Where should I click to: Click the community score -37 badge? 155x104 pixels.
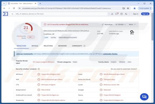click(x=31, y=37)
